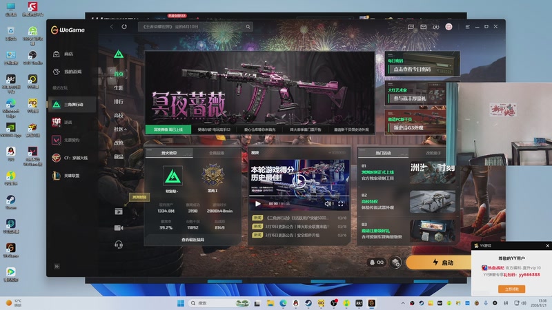552x310 pixels.
Task: Click the orange 启动 launch button
Action: (440, 262)
